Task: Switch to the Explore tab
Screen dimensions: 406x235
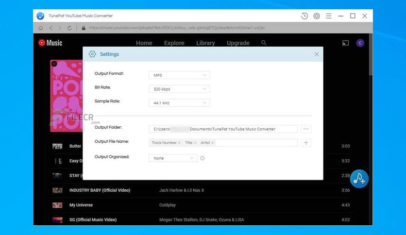Action: (x=174, y=43)
